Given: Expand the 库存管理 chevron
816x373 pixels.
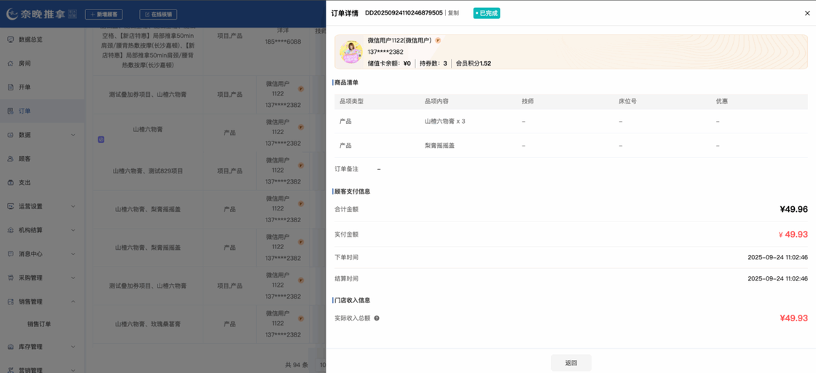Looking at the screenshot, I should 73,347.
